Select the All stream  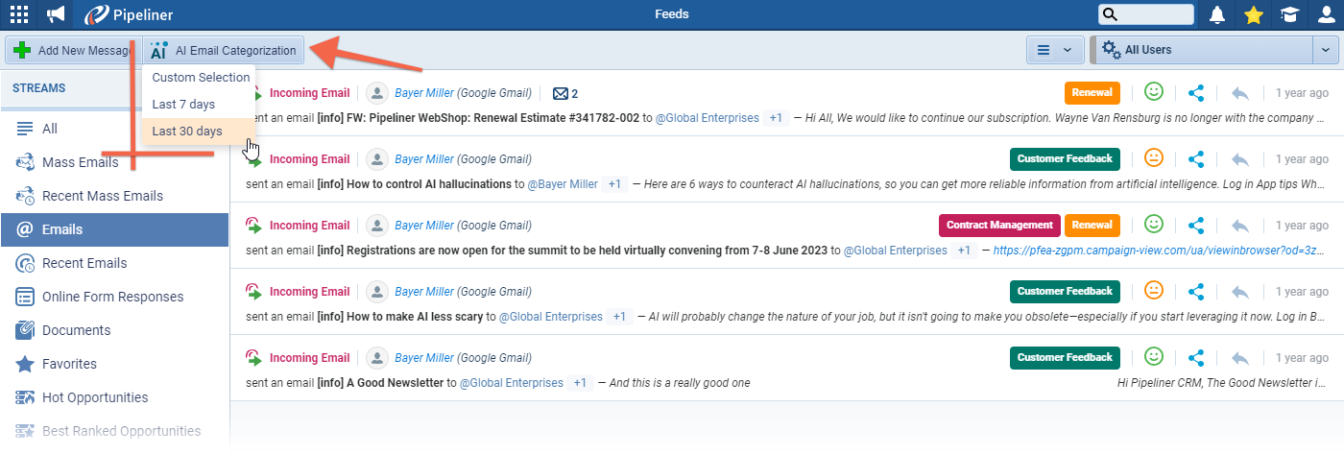pos(114,129)
